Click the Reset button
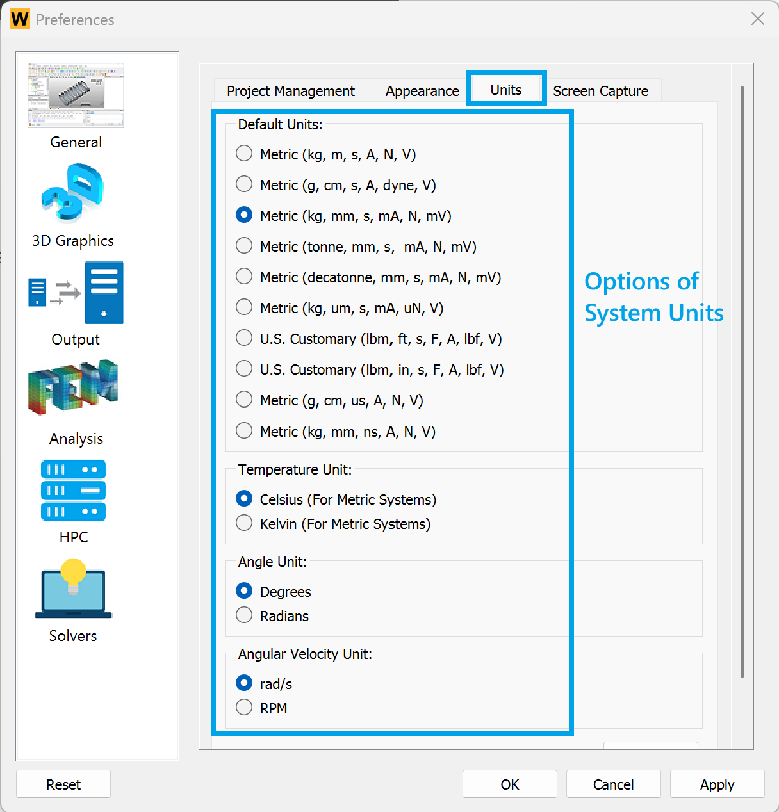This screenshot has height=812, width=779. pyautogui.click(x=63, y=784)
